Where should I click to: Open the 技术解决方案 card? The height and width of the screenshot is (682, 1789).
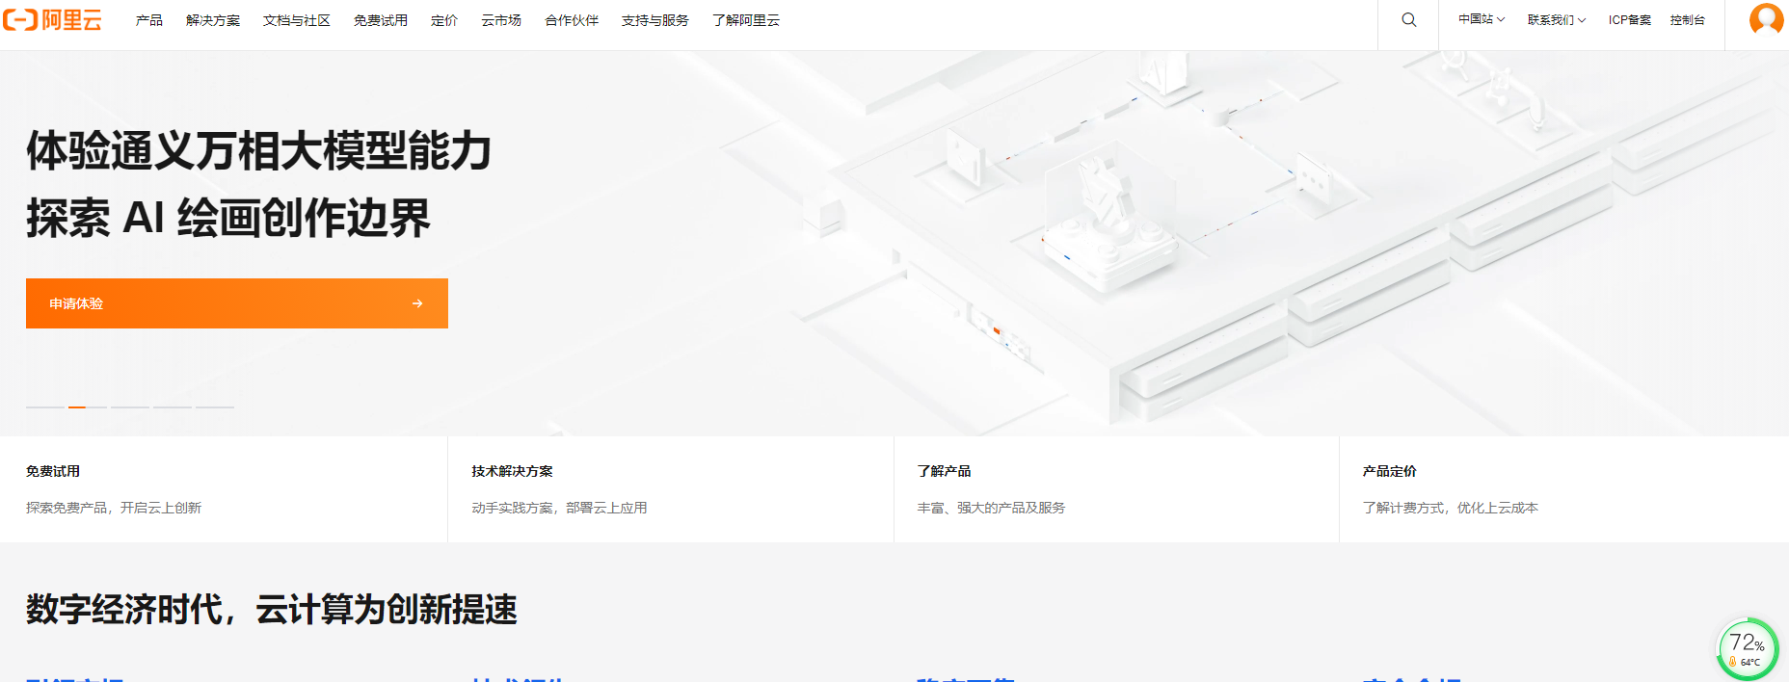671,489
